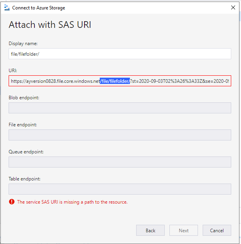Click the 'missing a path' error message
This screenshot has width=241, height=244.
(72, 202)
